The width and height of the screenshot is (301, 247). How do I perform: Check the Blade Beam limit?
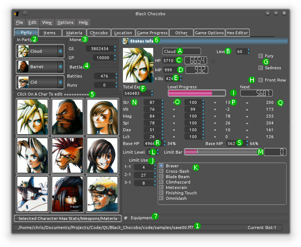161,177
